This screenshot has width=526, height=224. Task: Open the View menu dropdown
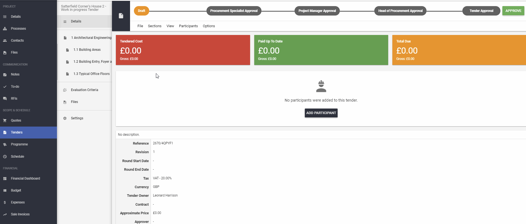(x=170, y=26)
